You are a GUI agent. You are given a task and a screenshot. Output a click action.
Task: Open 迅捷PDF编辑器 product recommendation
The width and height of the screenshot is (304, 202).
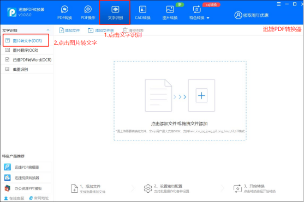click(x=27, y=167)
